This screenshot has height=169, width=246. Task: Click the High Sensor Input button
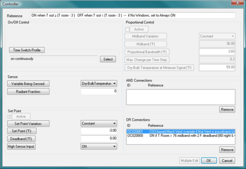pos(22,146)
